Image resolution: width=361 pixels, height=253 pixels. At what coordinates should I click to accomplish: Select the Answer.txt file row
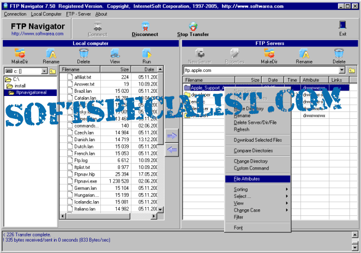click(109, 84)
